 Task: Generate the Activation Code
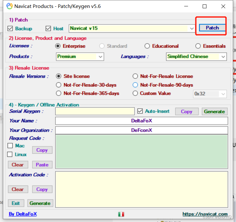[40, 203]
